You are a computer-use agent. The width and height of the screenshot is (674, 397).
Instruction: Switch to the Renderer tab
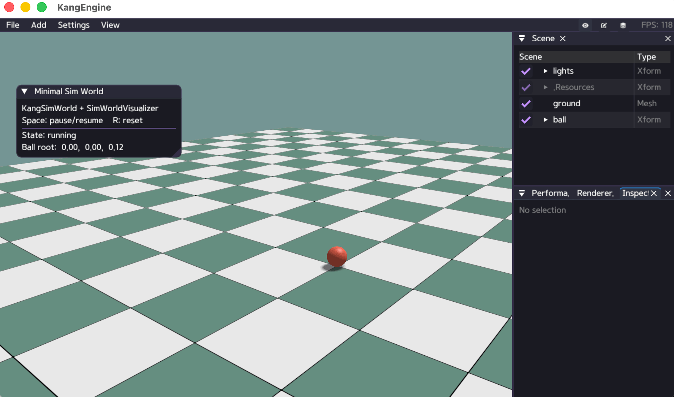coord(595,193)
